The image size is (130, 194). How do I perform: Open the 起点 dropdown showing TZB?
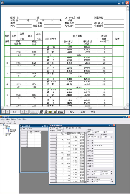(x=101, y=171)
